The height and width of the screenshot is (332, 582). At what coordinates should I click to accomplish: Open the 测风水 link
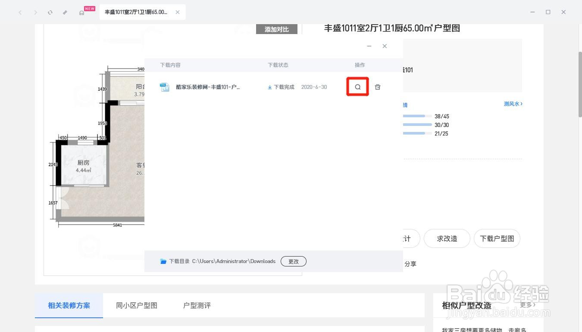click(x=513, y=104)
